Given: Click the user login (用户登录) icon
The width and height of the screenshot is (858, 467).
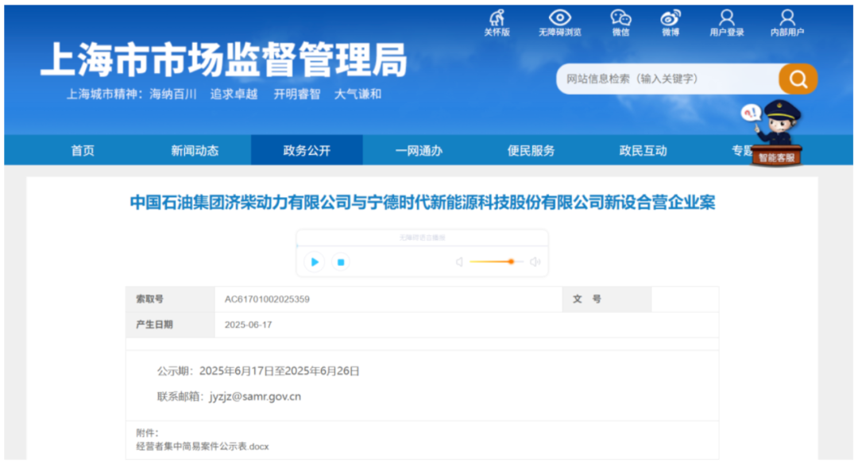Looking at the screenshot, I should click(728, 21).
